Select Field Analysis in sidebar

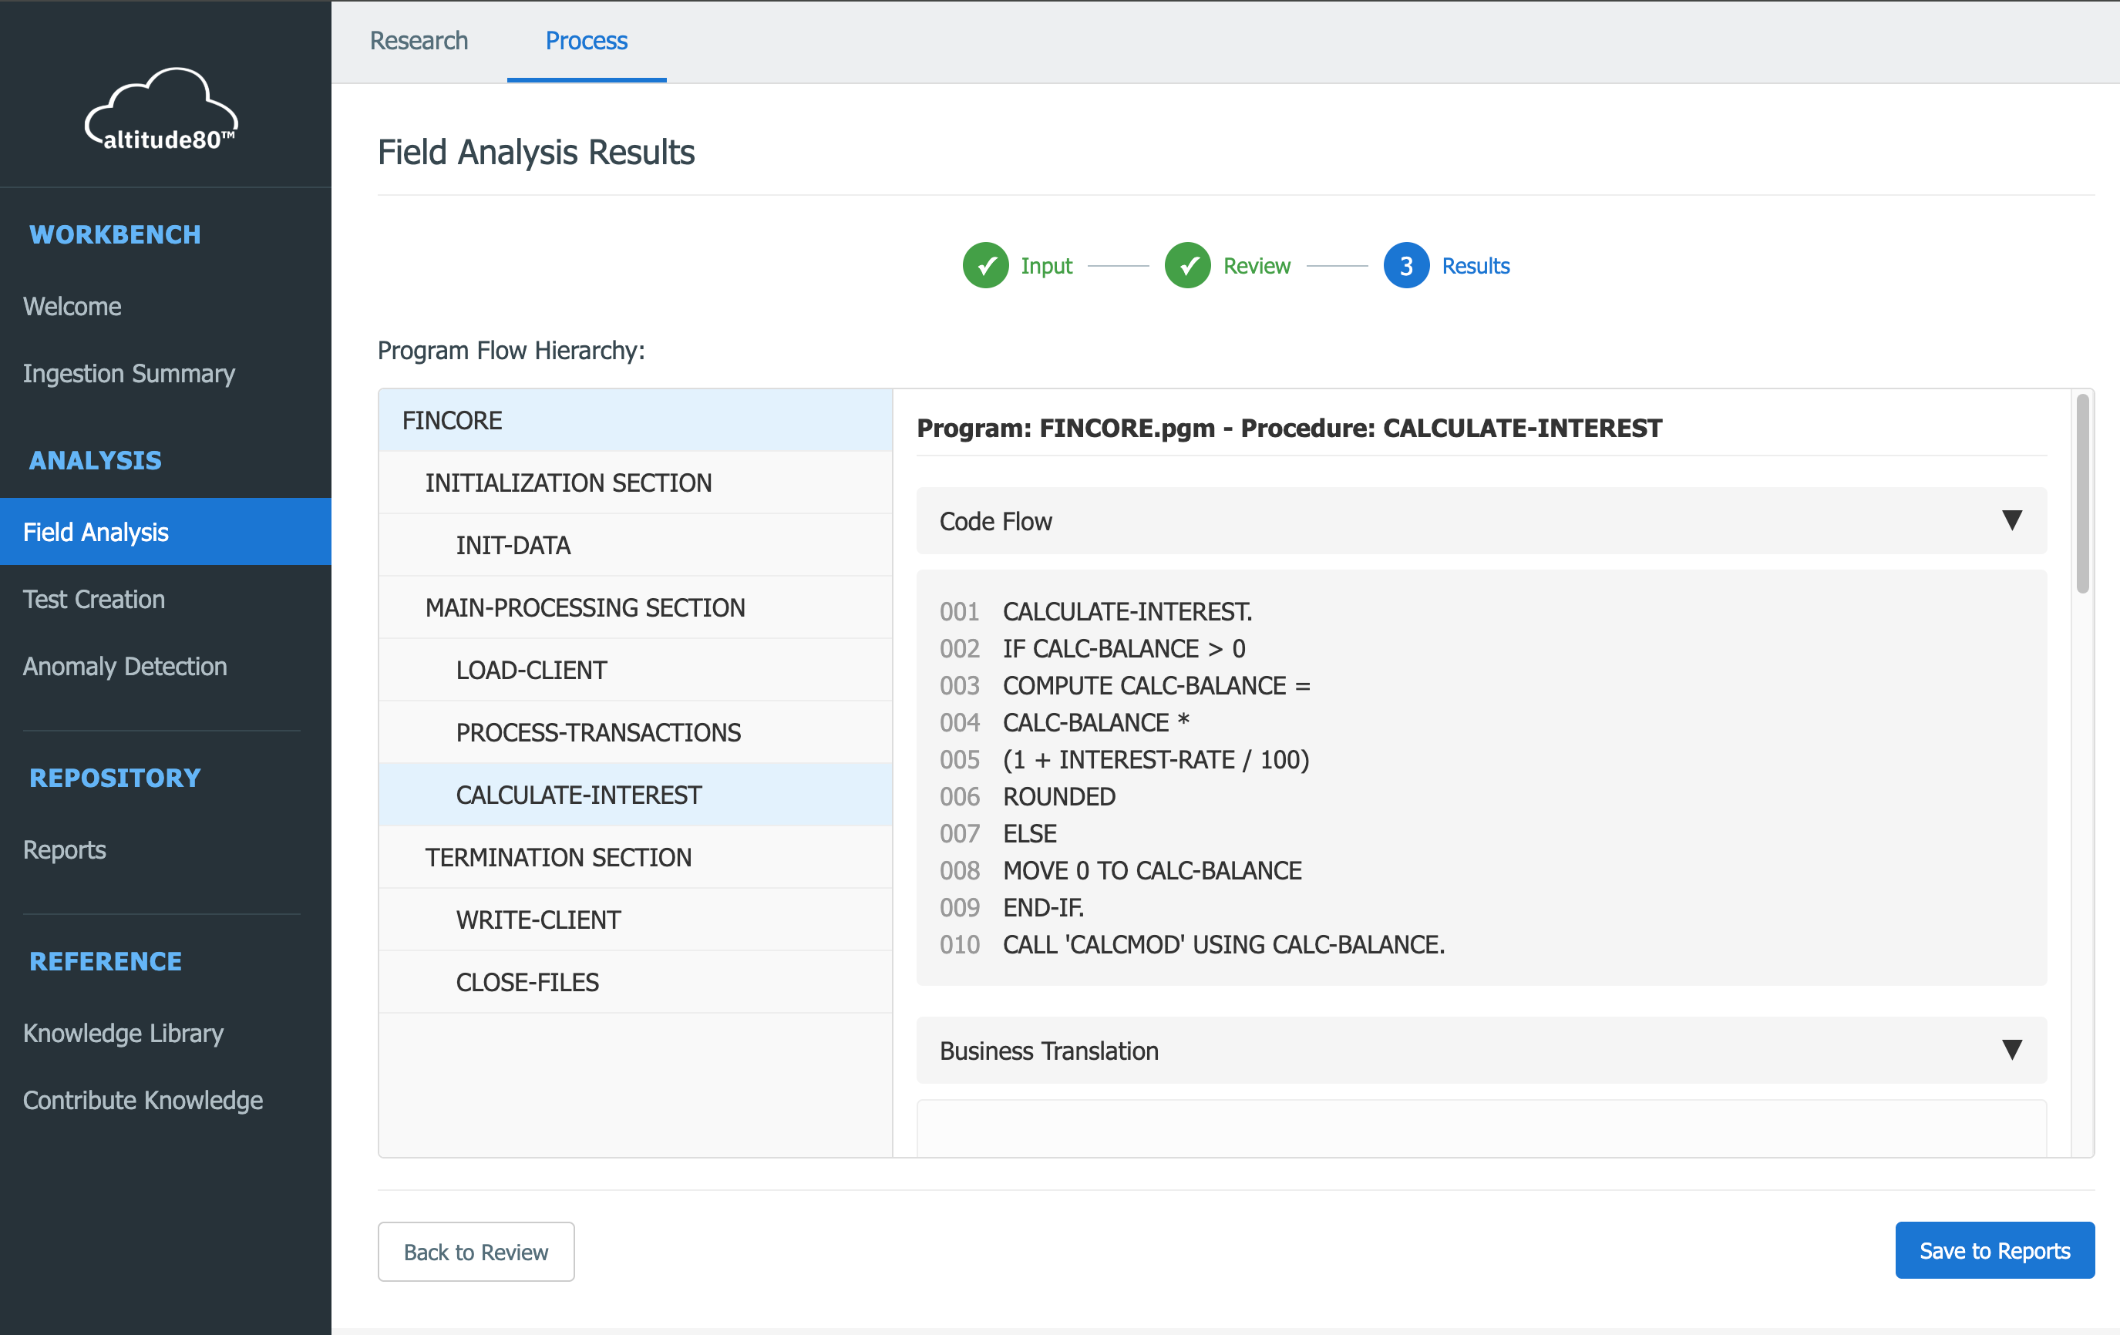(x=166, y=532)
